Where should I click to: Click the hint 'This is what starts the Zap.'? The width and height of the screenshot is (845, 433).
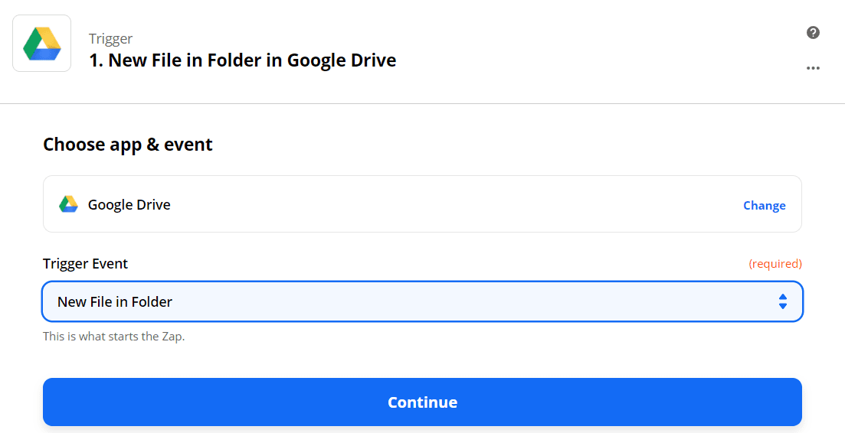click(x=114, y=336)
